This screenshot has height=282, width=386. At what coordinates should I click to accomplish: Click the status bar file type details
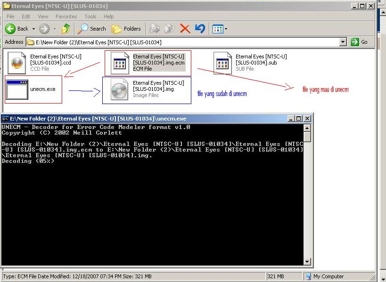pyautogui.click(x=77, y=276)
